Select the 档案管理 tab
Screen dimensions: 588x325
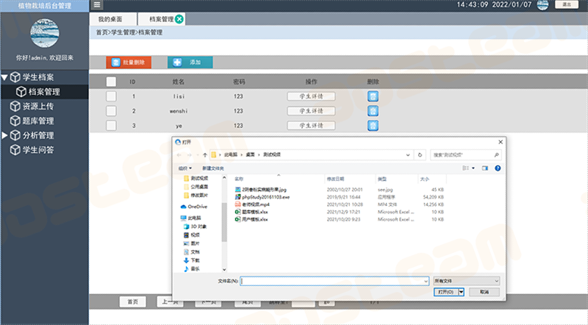click(x=161, y=19)
